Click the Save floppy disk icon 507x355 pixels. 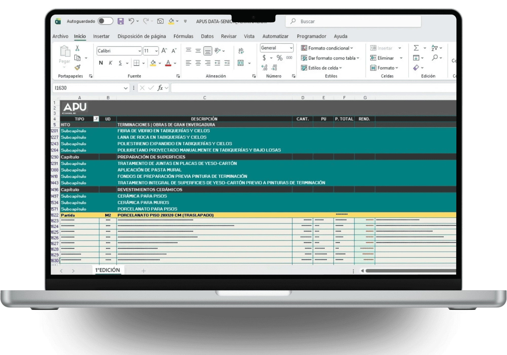(x=121, y=21)
